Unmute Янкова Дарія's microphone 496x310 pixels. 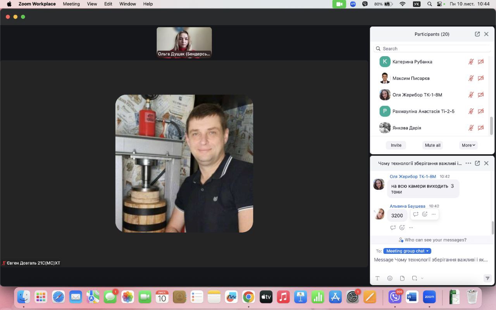pyautogui.click(x=471, y=128)
